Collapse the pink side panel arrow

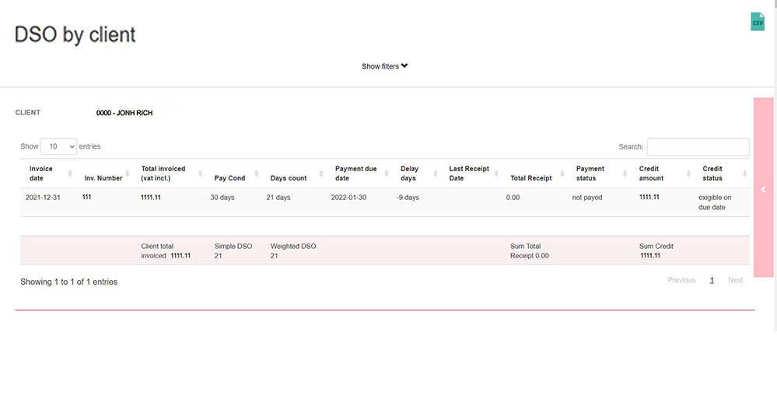pyautogui.click(x=764, y=189)
